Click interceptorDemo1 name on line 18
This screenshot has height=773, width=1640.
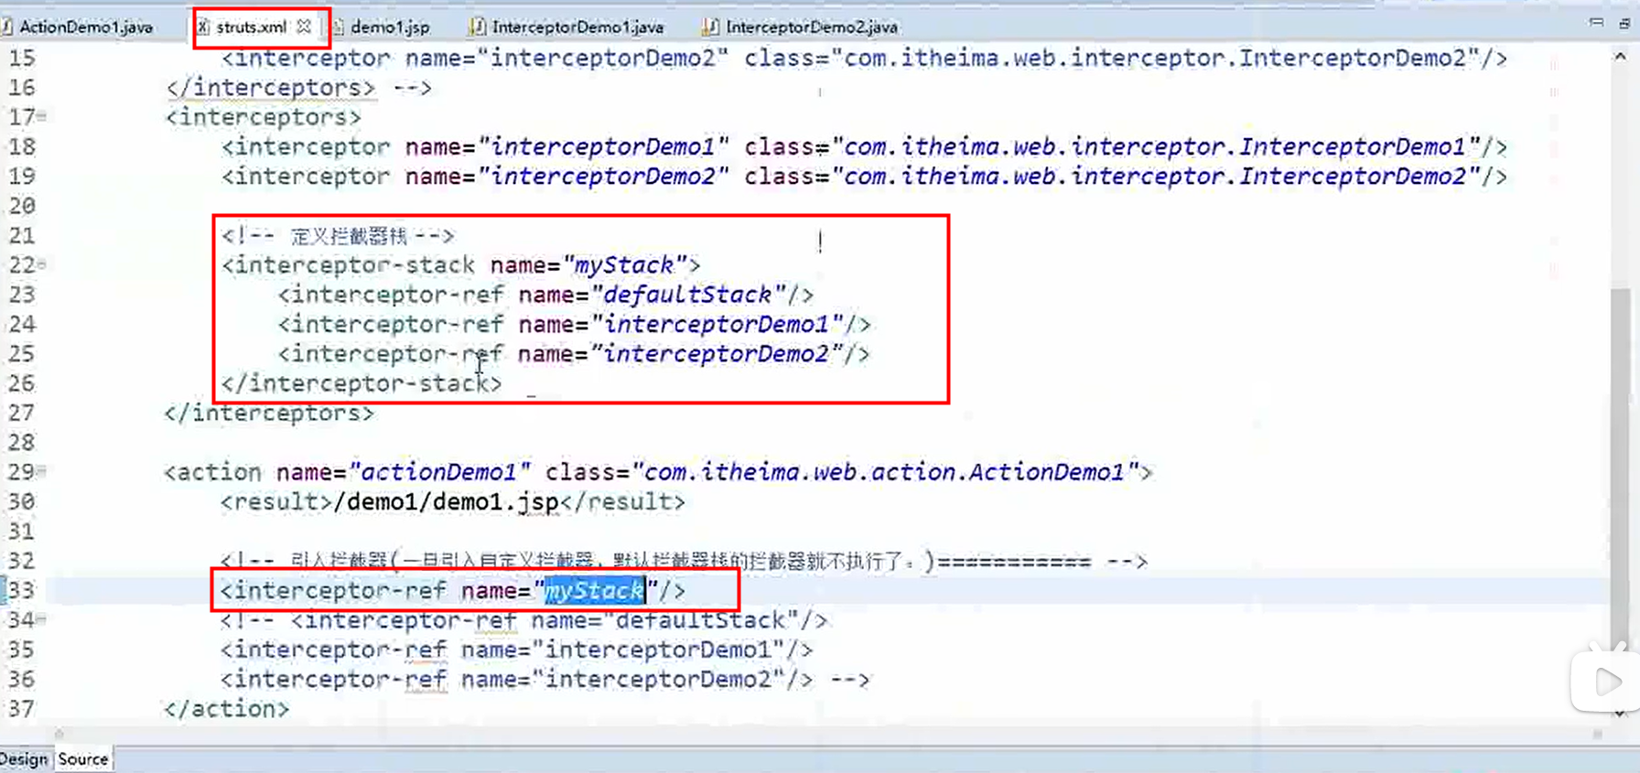(603, 146)
